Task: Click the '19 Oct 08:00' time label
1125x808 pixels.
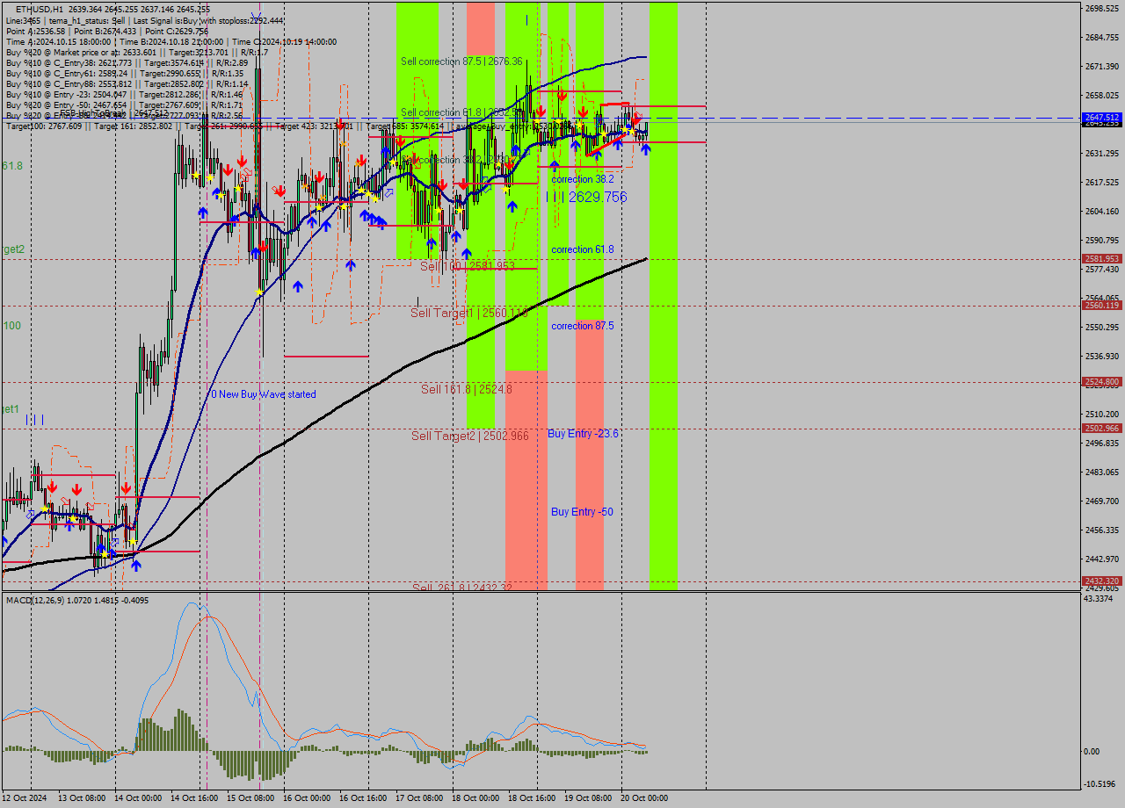Action: tap(588, 798)
